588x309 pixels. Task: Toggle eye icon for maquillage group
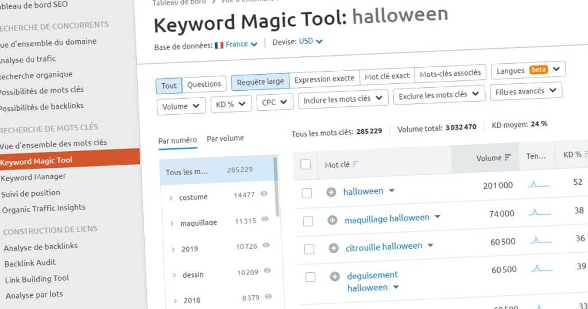[x=265, y=219]
